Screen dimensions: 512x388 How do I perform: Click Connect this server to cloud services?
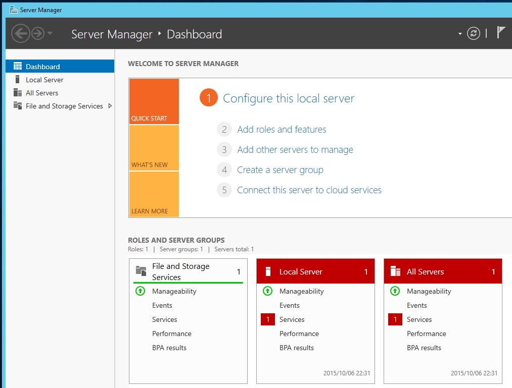(309, 190)
